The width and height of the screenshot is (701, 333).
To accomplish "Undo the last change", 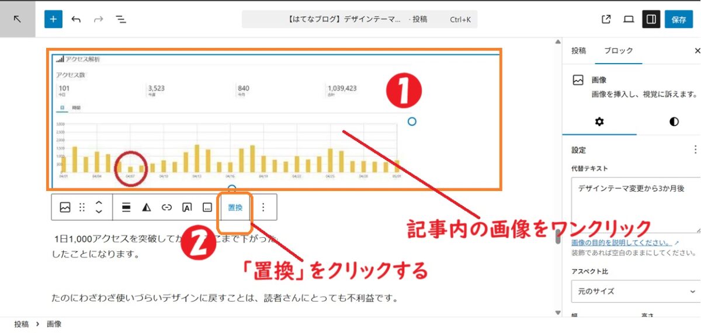I will coord(76,19).
